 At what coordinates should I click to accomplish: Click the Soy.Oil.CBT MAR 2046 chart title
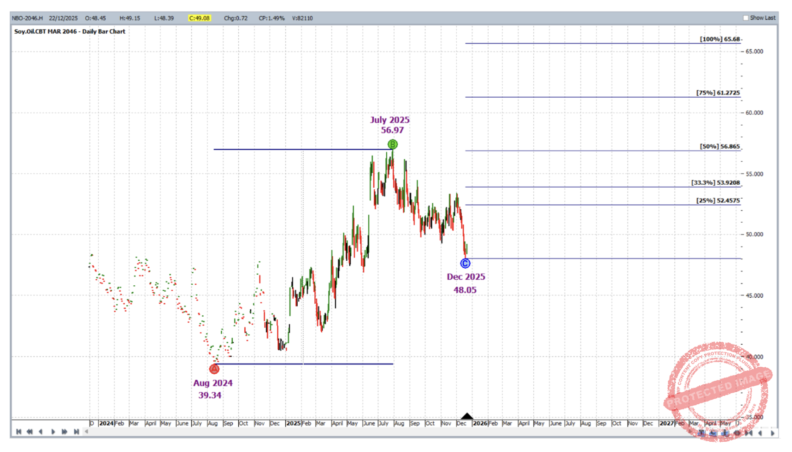[70, 31]
